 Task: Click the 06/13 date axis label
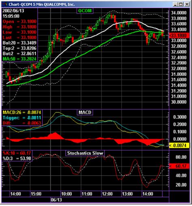click(x=56, y=200)
